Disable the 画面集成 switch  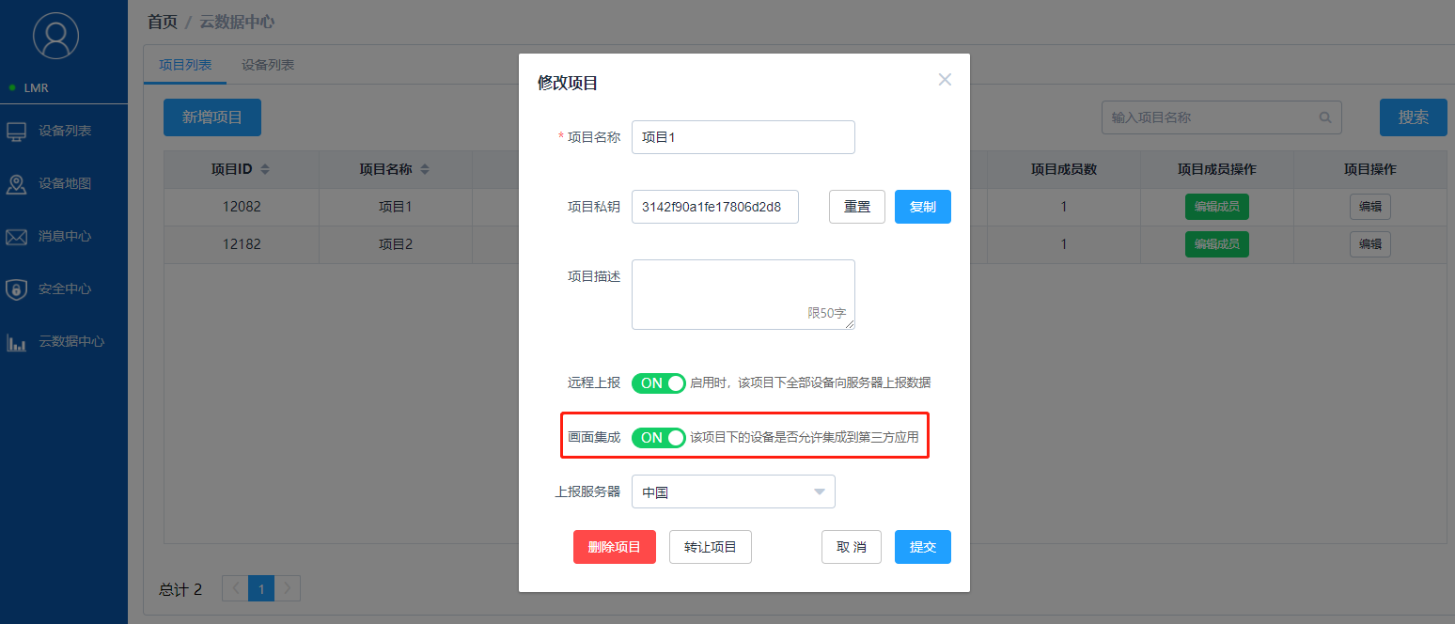click(x=658, y=437)
